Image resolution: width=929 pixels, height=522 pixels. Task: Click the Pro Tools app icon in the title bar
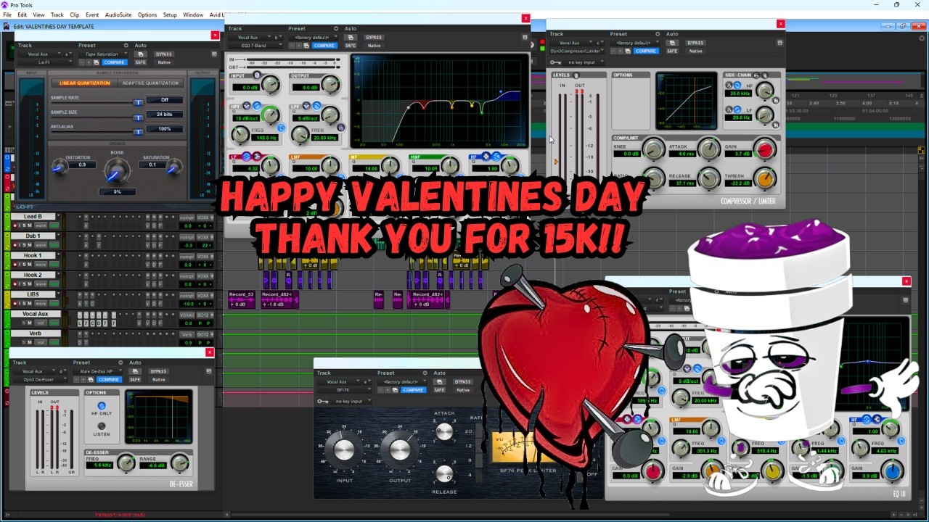click(4, 4)
